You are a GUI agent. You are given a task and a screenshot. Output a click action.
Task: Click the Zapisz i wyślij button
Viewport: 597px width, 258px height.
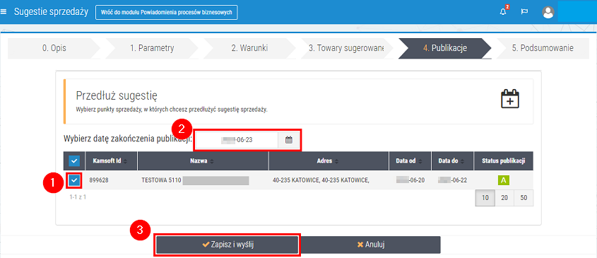(227, 245)
